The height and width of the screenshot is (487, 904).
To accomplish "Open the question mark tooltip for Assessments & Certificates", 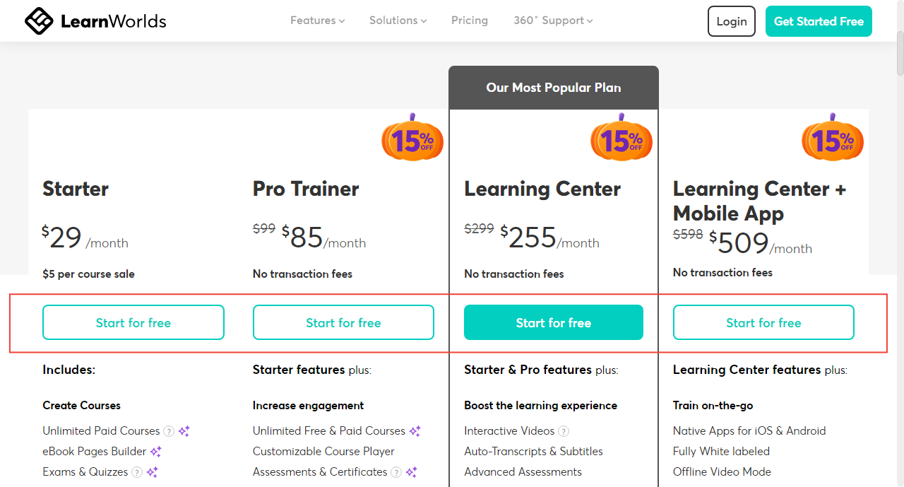I will point(395,471).
